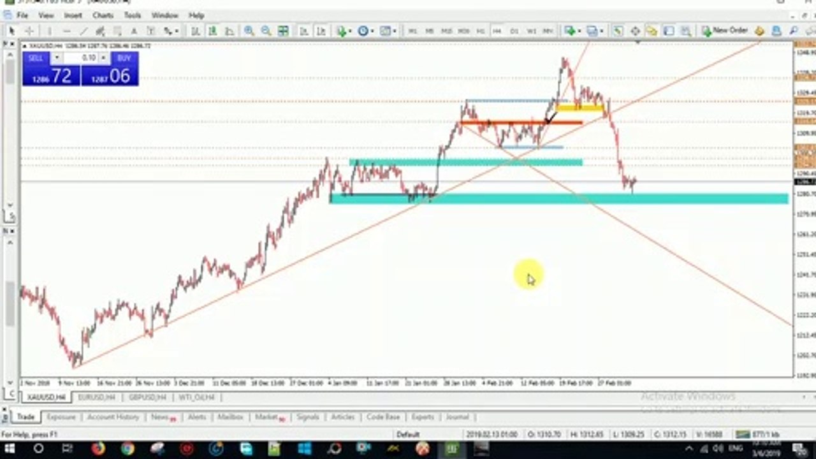Screen dimensions: 816x459
Task: Choose the trendline drawing tool
Action: (x=84, y=31)
